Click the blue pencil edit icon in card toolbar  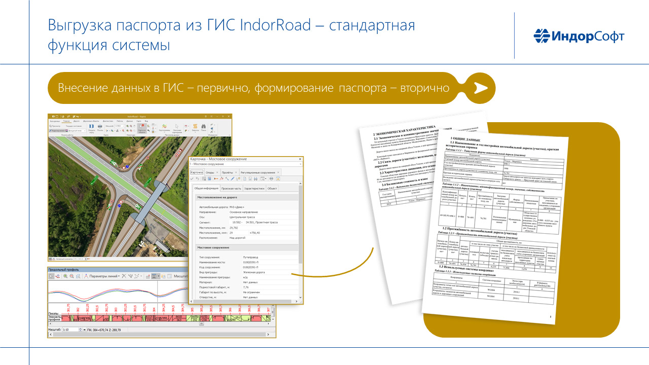coord(232,178)
